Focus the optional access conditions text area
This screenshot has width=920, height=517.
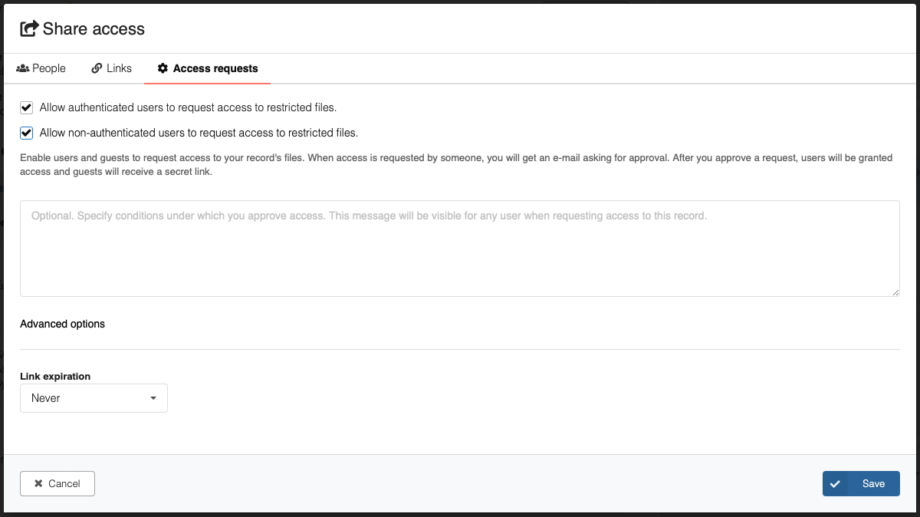pyautogui.click(x=459, y=248)
